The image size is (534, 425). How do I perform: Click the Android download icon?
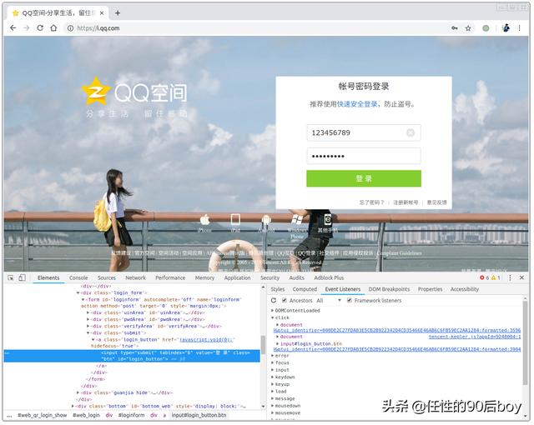(x=266, y=220)
